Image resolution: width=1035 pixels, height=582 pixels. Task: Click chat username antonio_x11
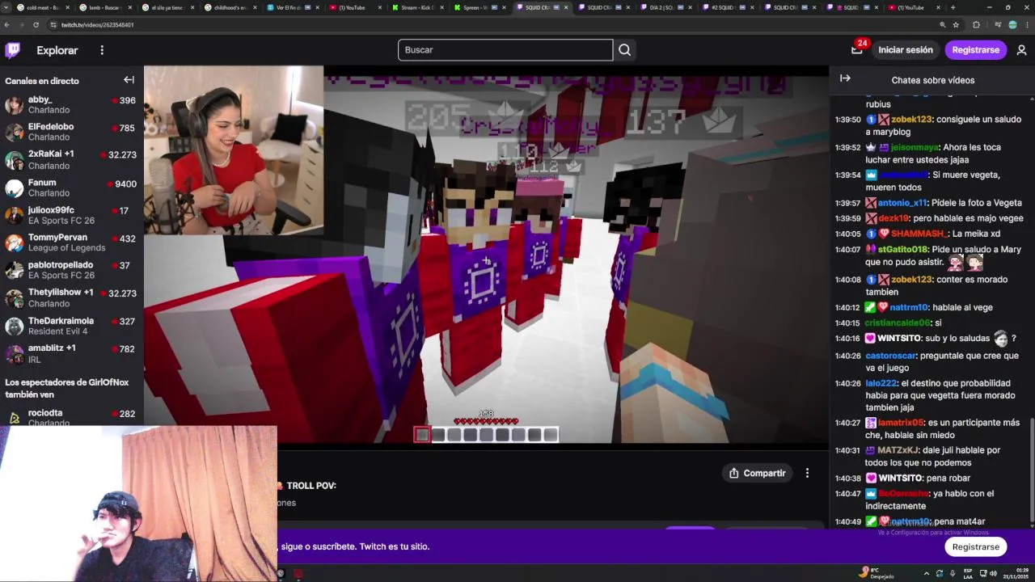click(902, 203)
